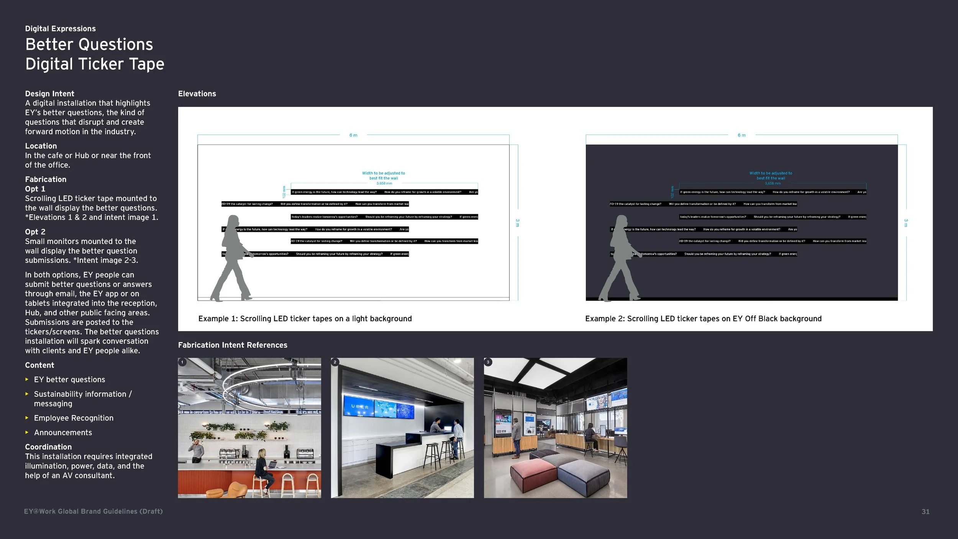This screenshot has width=958, height=539.
Task: Click the EY@Work Global Brand Guidelines footer
Action: (x=94, y=511)
